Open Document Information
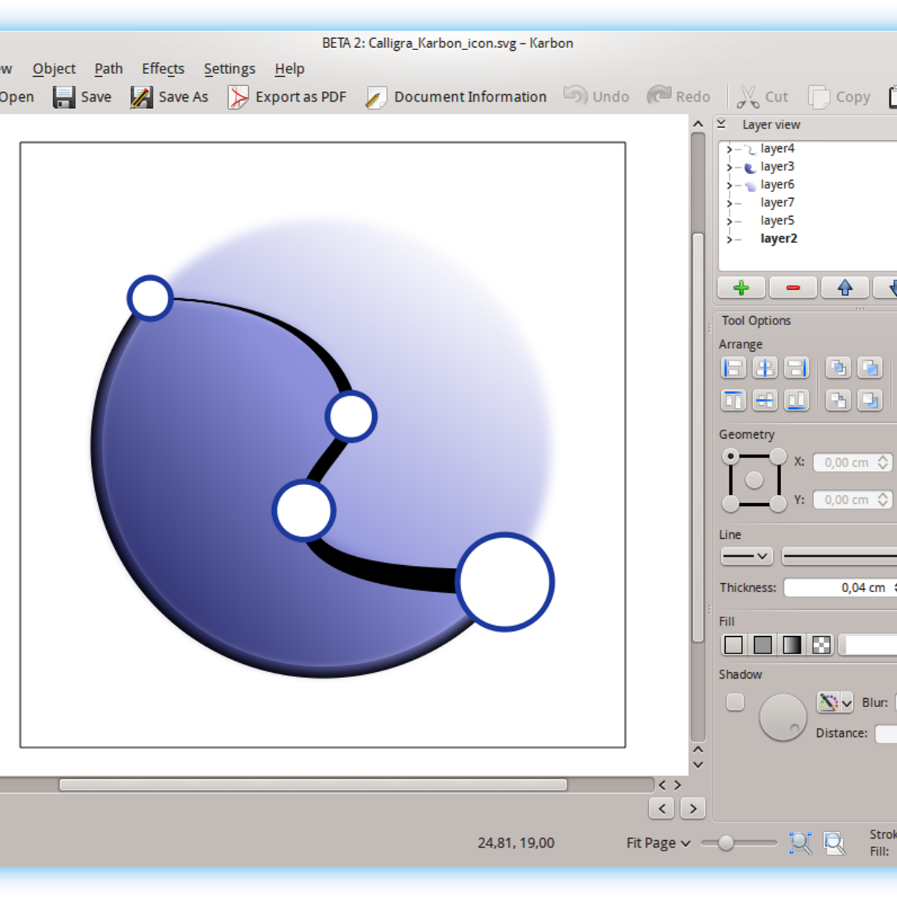Image resolution: width=897 pixels, height=897 pixels. point(456,97)
